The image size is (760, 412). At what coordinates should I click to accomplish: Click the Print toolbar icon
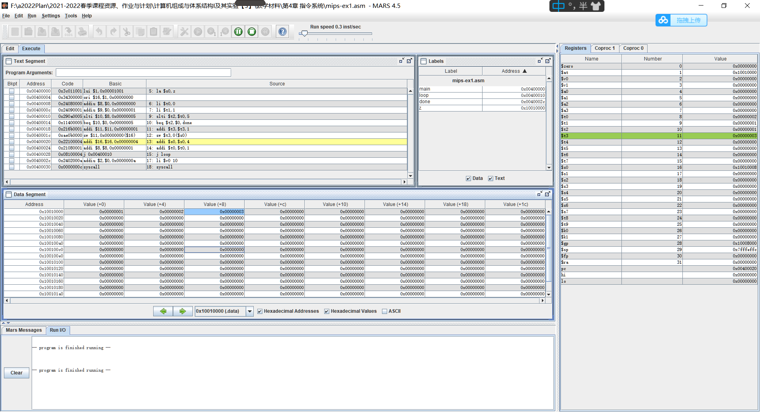click(82, 32)
